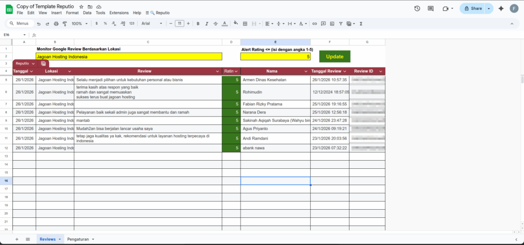Toggle italic formatting

tap(206, 24)
